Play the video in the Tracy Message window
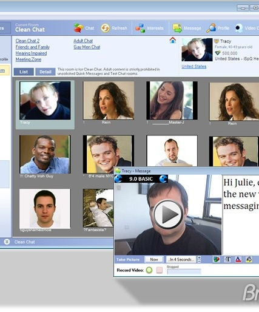 point(168,214)
